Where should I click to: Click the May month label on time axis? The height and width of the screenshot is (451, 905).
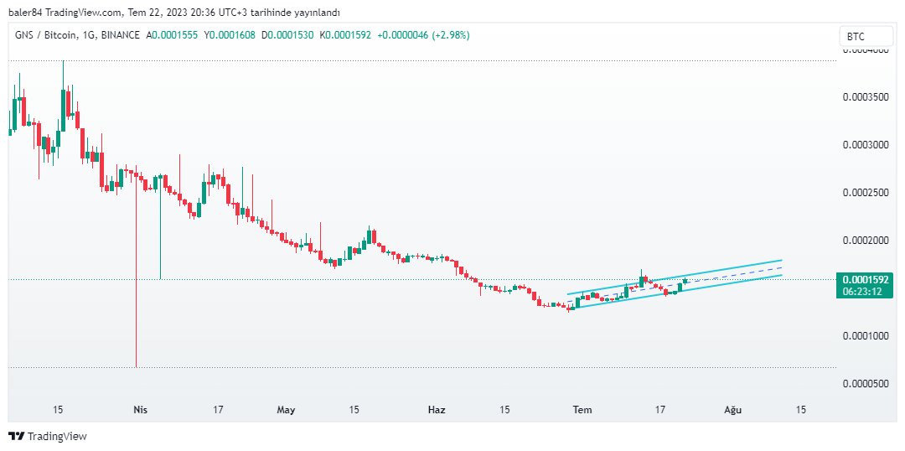(x=286, y=409)
